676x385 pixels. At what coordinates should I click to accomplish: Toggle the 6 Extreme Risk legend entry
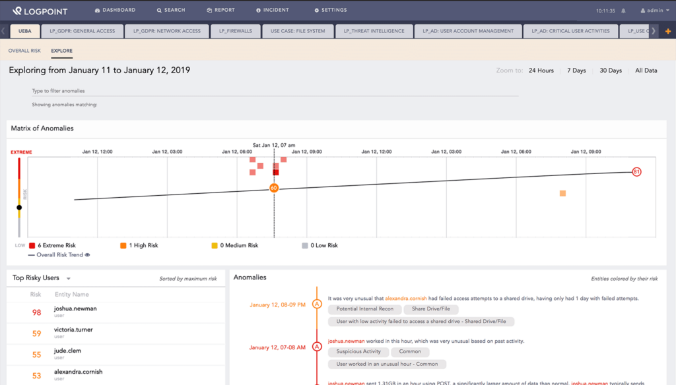pos(30,245)
